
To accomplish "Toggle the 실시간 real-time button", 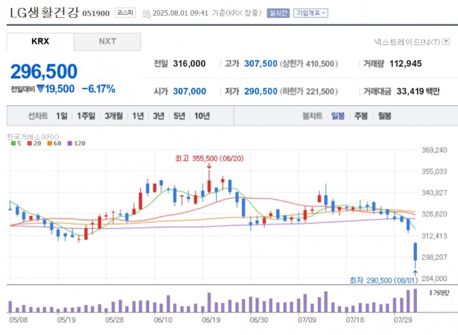I will (278, 12).
